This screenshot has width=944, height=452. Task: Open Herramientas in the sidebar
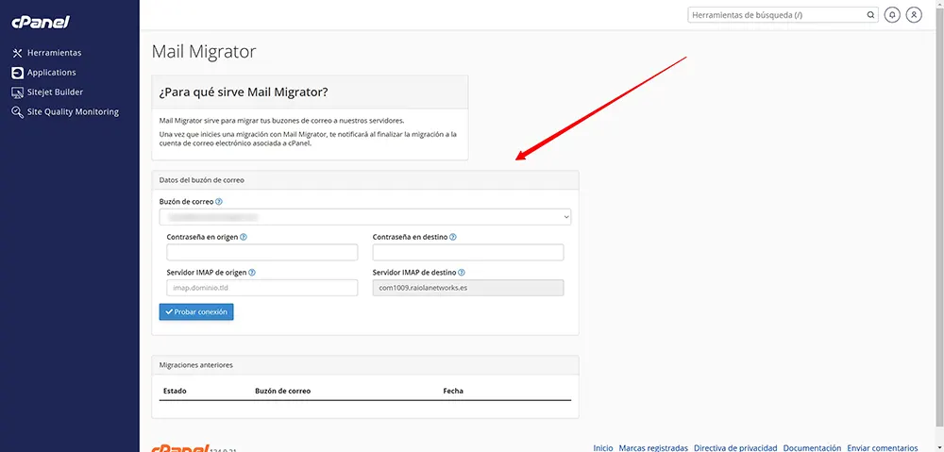[x=54, y=53]
